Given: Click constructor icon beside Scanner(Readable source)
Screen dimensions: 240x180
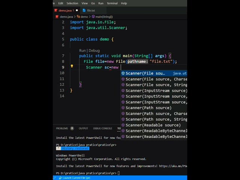Looking at the screenshot, I should [x=123, y=125].
